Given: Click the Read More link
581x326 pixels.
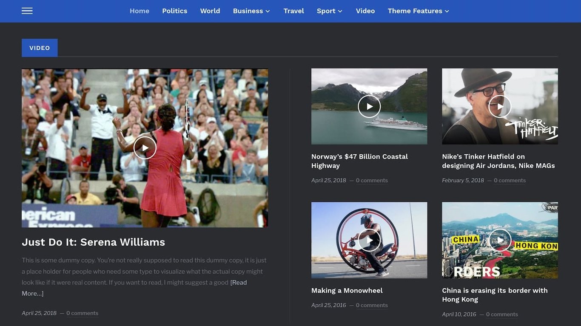Looking at the screenshot, I should [x=238, y=282].
